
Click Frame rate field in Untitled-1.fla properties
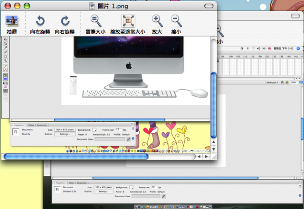(154, 187)
